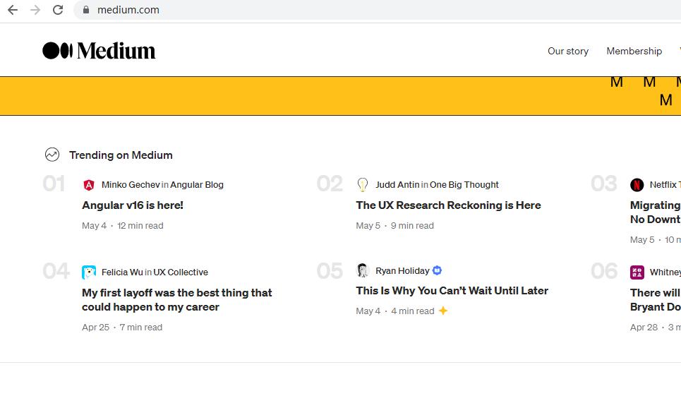Click the Netflix avatar icon
The height and width of the screenshot is (396, 681).
[x=637, y=185]
